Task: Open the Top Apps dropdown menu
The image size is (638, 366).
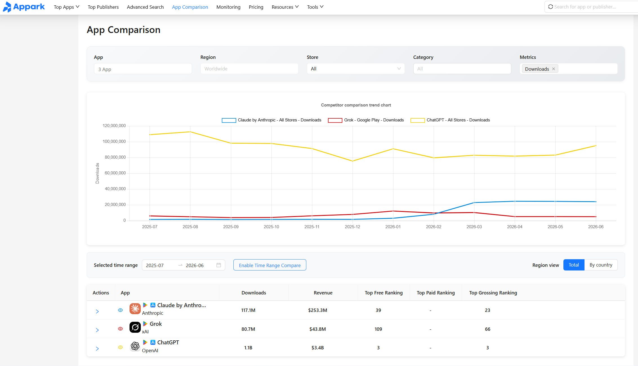Action: (x=66, y=7)
